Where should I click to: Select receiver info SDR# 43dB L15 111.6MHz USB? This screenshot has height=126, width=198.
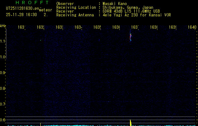(131, 11)
